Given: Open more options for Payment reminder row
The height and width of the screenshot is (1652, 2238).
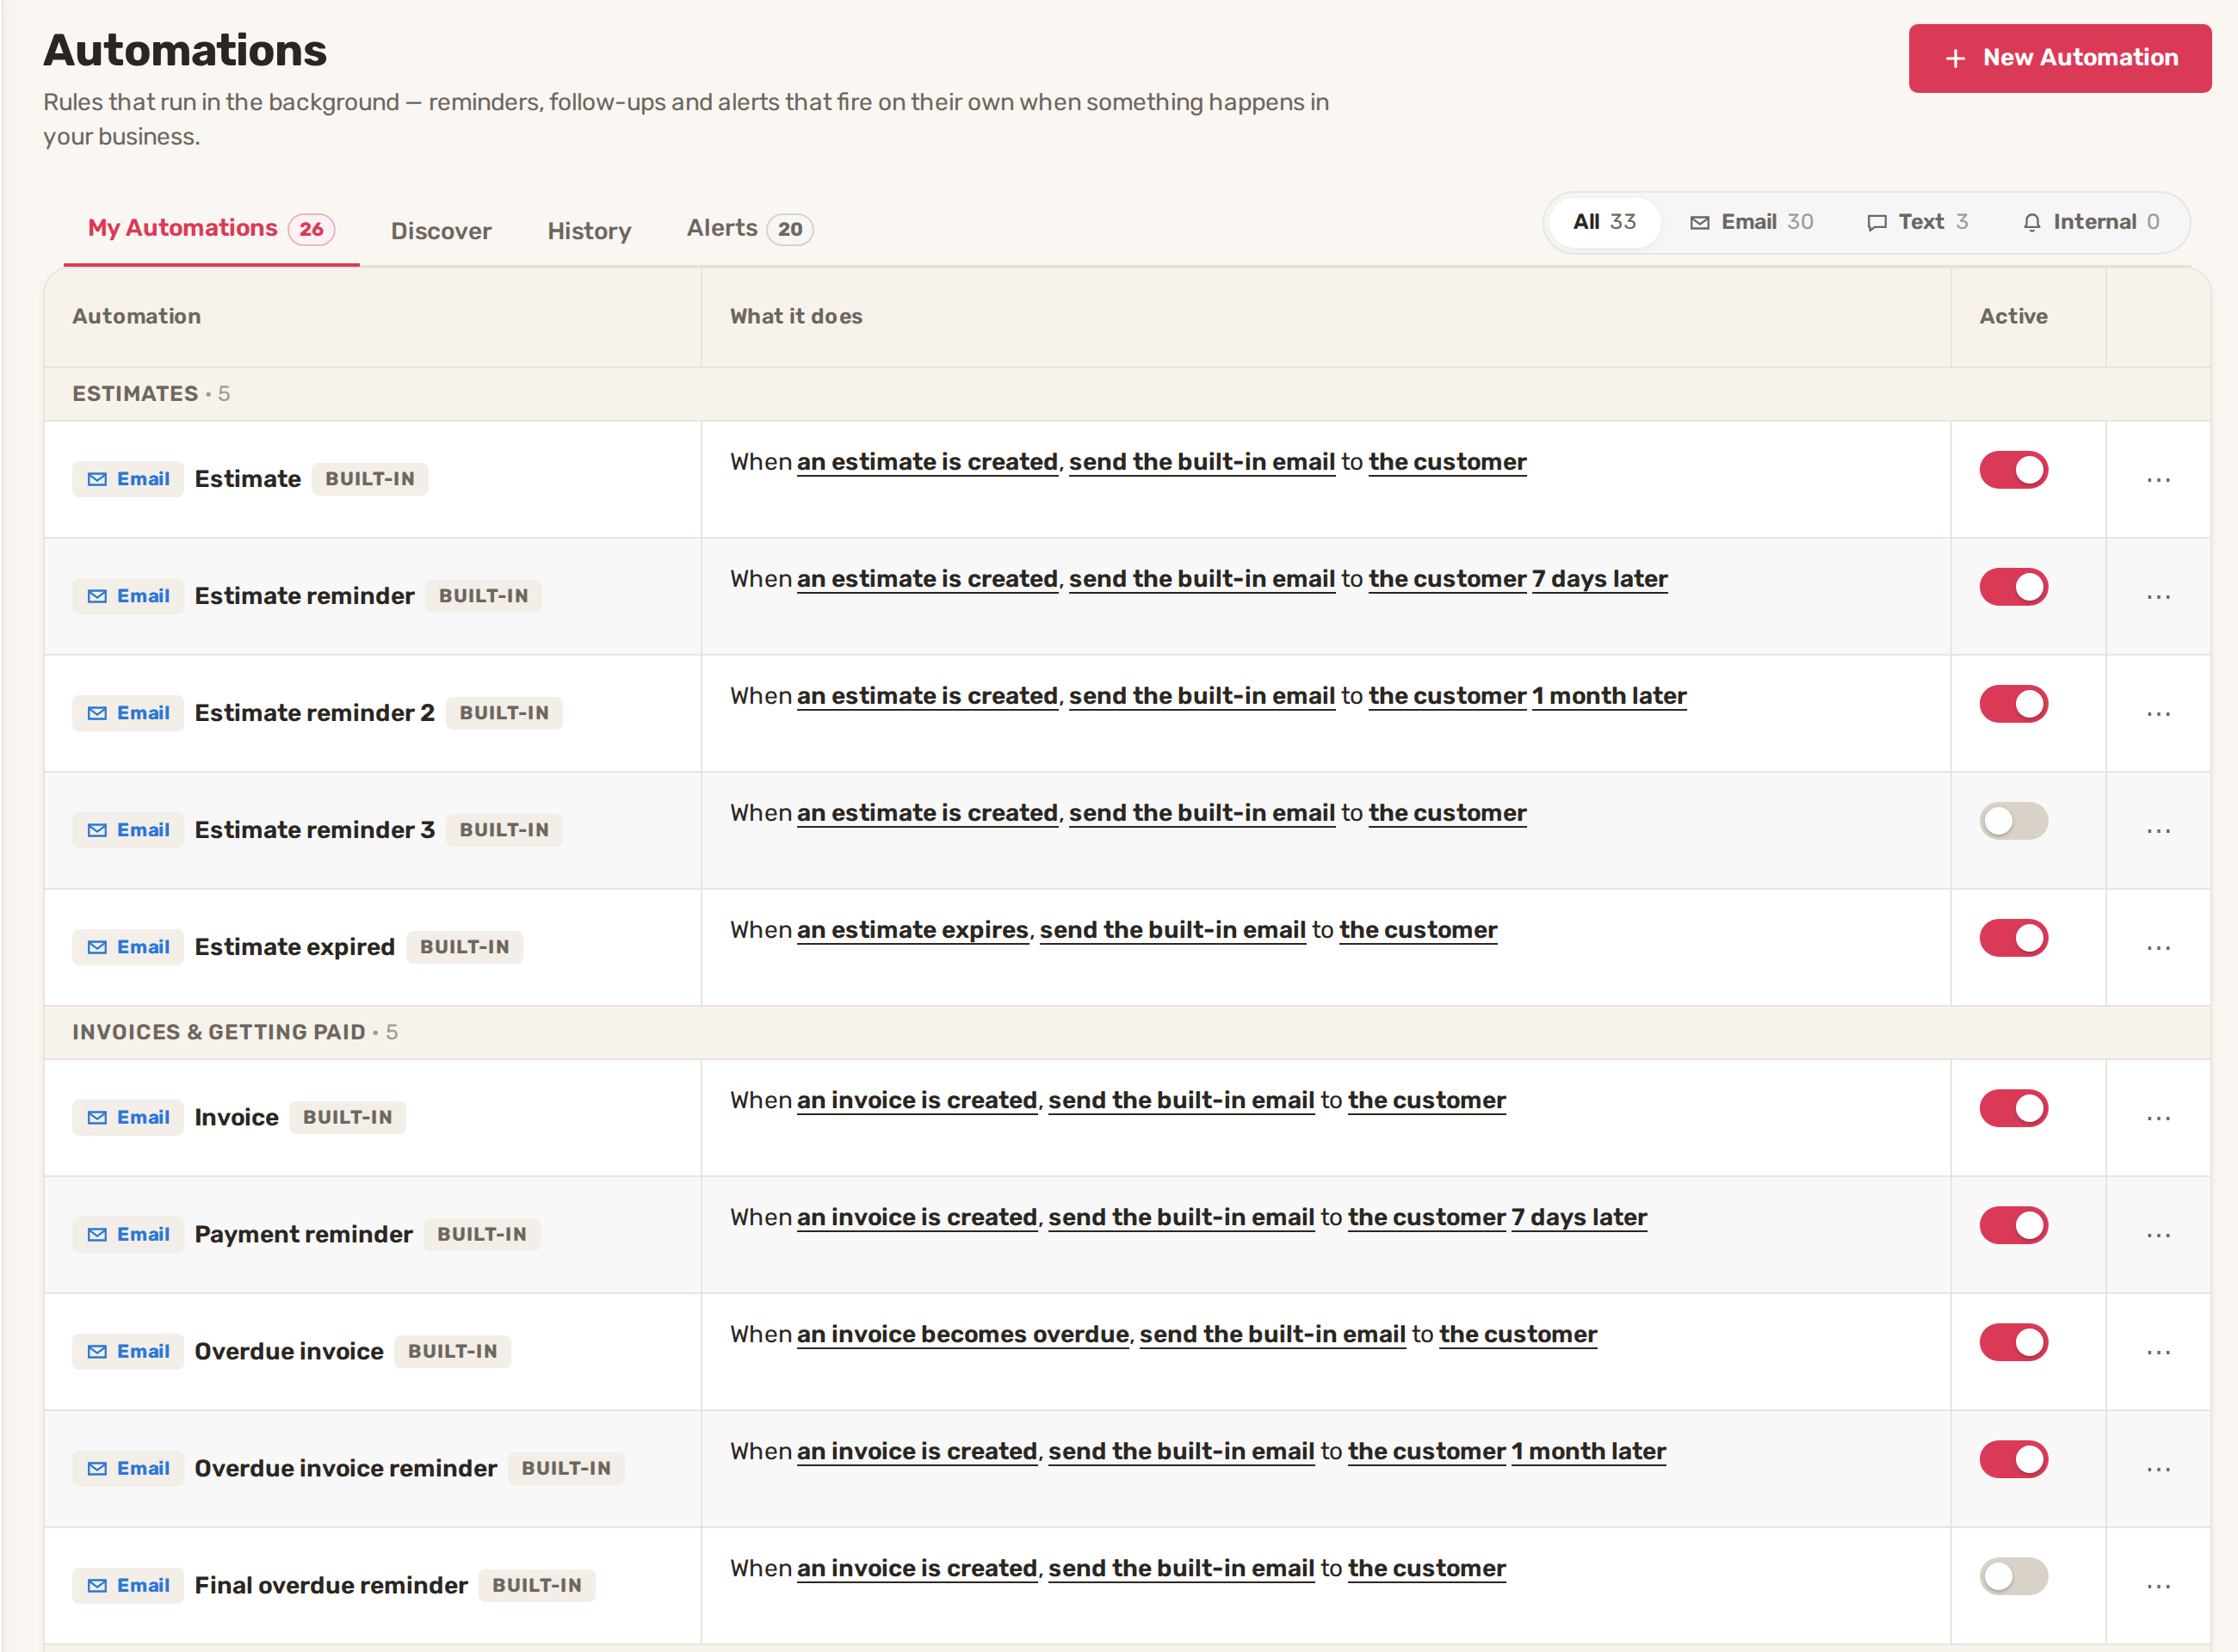Looking at the screenshot, I should [2158, 1235].
